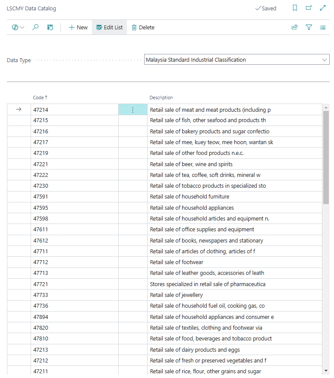Click description cell 'Retail sale of footwear'
This screenshot has height=378, width=334.
[176, 262]
